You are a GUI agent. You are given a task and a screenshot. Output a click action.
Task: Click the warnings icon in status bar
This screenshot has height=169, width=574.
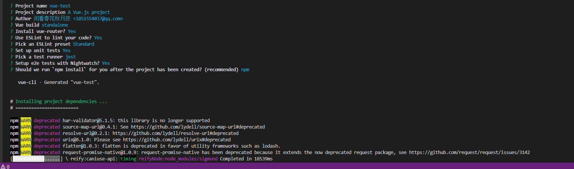pyautogui.click(x=3, y=166)
